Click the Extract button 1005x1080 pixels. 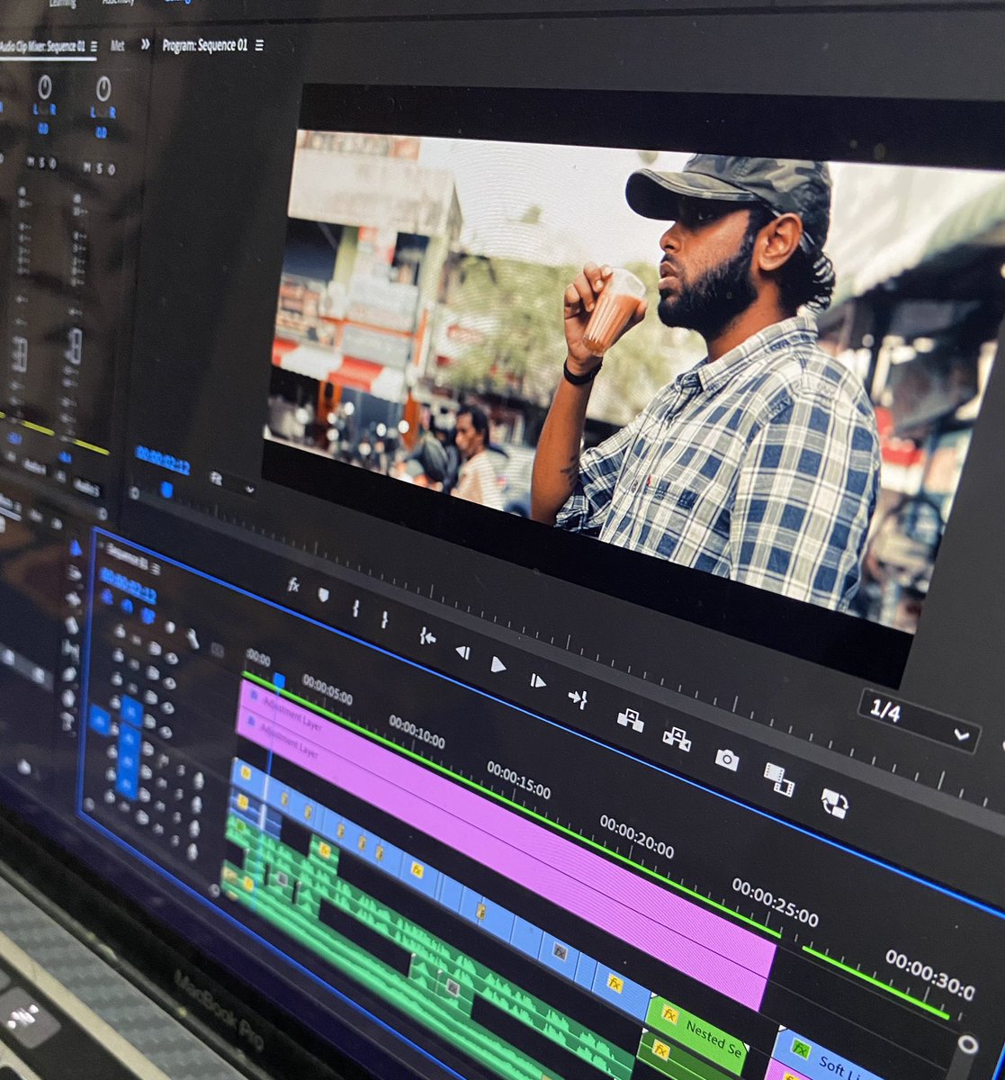click(677, 739)
